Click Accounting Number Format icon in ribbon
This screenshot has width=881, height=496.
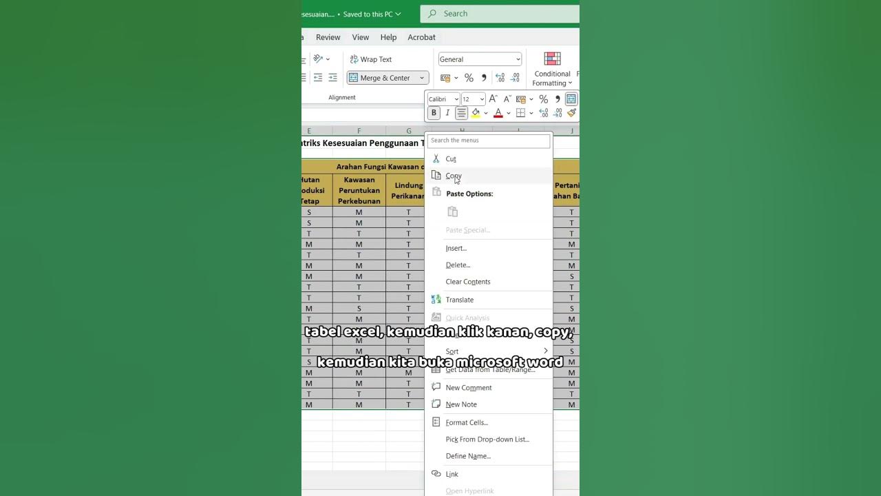tap(445, 78)
